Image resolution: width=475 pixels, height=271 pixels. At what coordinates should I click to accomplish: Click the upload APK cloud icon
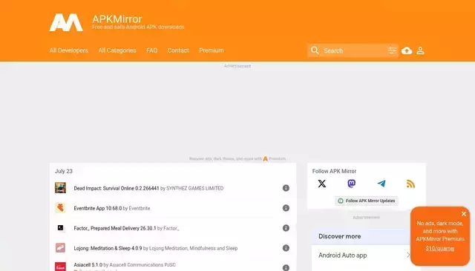click(x=407, y=50)
